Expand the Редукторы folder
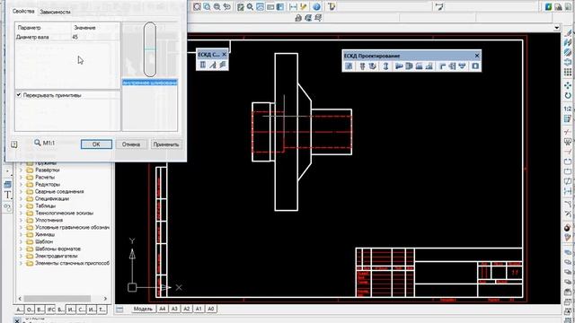 [x=21, y=184]
